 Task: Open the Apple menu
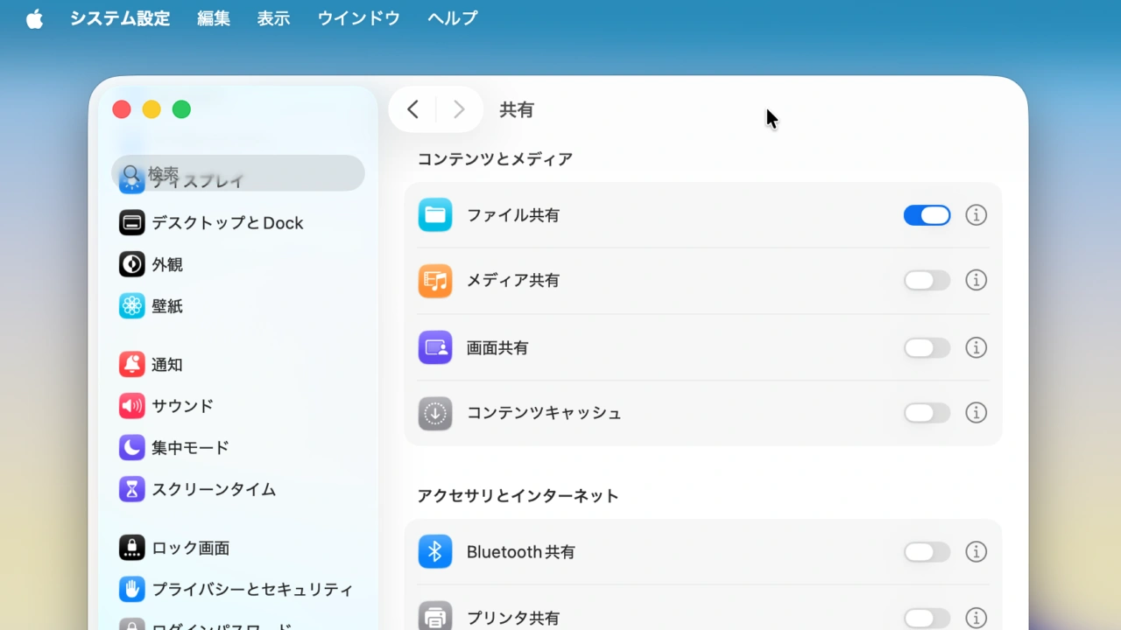coord(34,17)
